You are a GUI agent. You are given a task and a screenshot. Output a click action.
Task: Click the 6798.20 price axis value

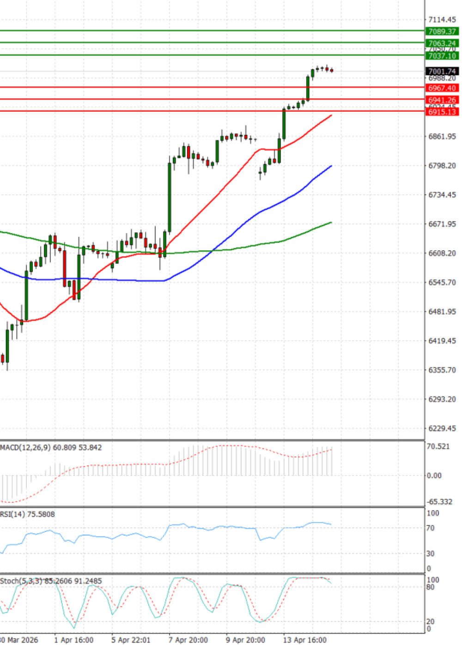(442, 165)
